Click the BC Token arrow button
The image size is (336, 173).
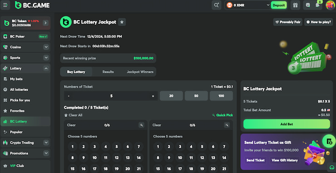pos(45,23)
